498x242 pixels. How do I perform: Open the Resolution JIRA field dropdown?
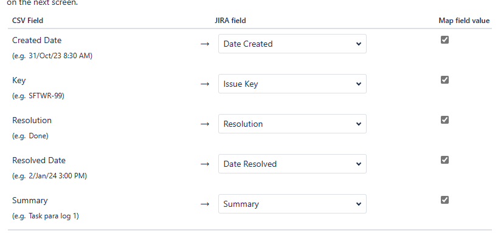[x=292, y=124]
